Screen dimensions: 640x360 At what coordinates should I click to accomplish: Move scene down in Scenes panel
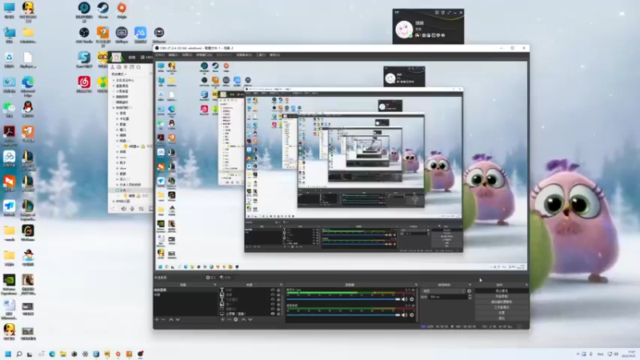click(178, 319)
